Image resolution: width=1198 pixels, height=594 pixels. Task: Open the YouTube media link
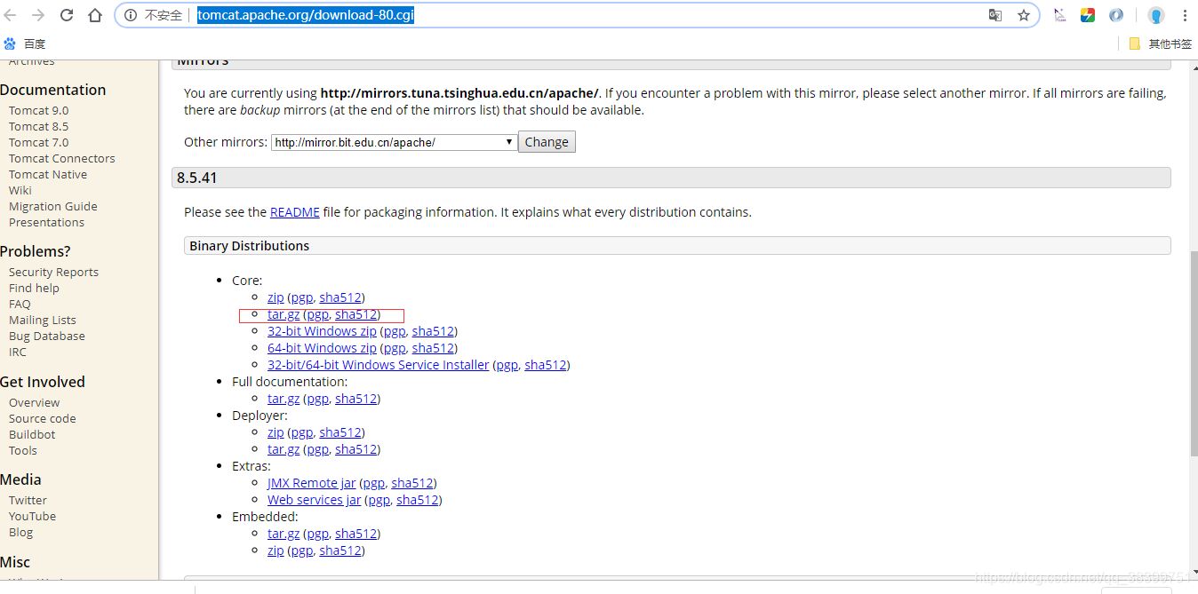pos(32,516)
